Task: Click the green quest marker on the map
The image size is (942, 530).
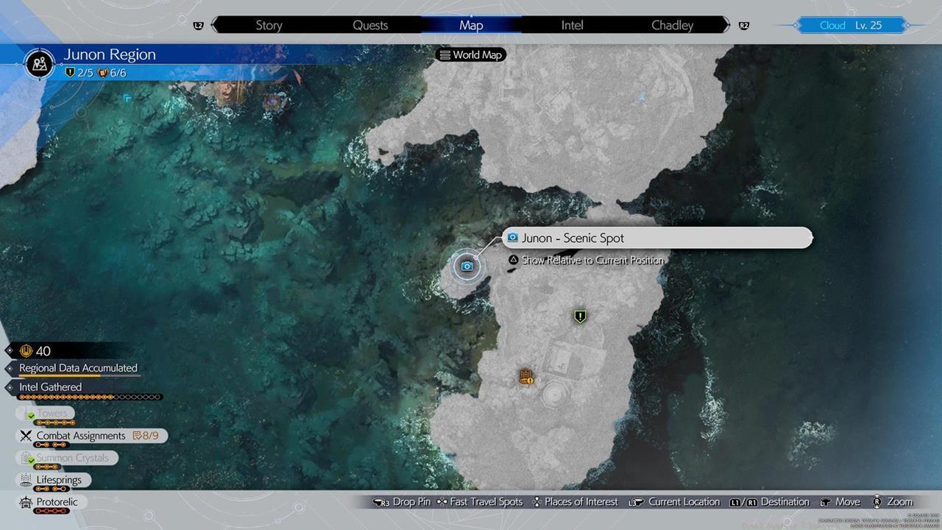Action: 580,317
